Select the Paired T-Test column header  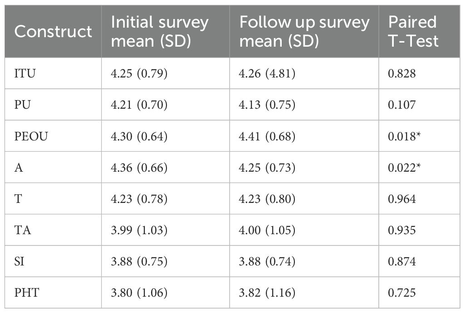pyautogui.click(x=413, y=31)
